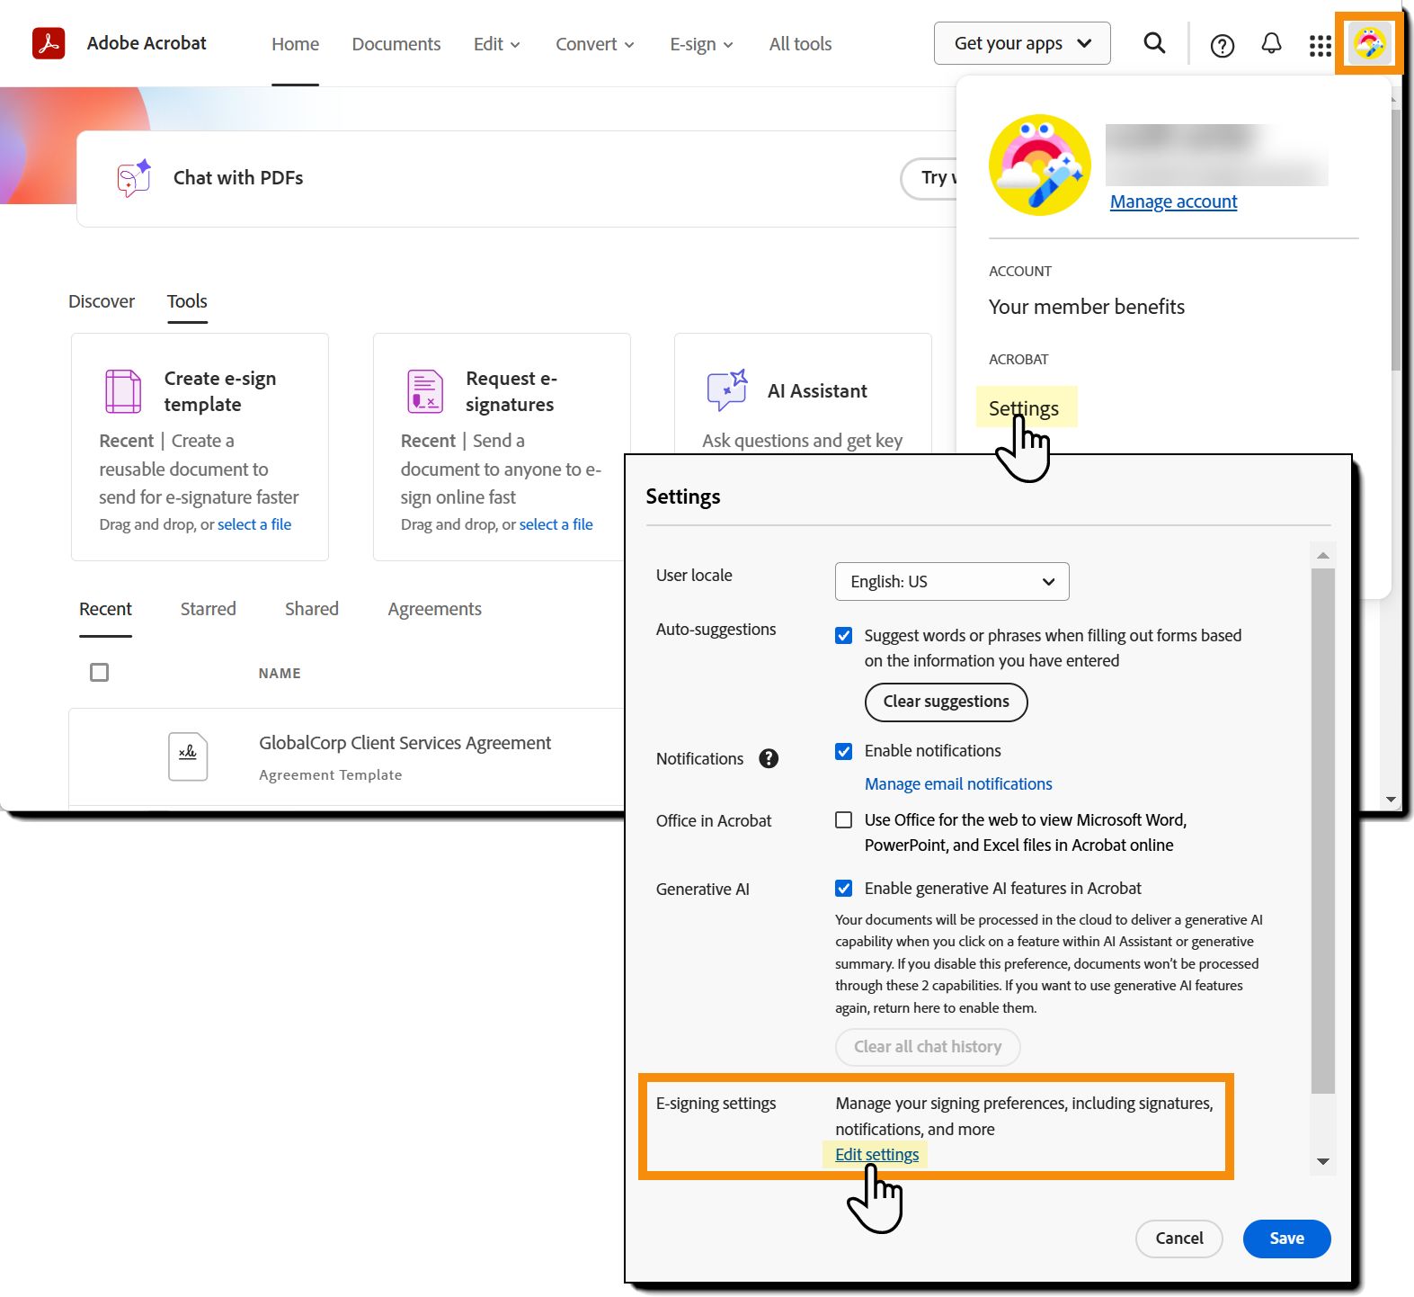Click the Settings dialog scrollbar thumb

tap(1322, 830)
